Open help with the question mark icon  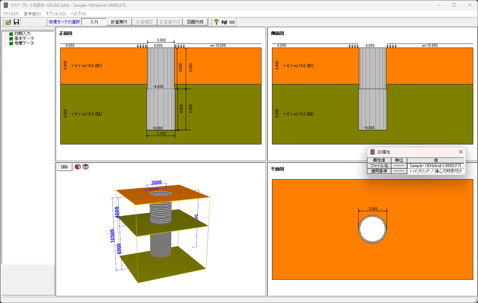click(217, 22)
